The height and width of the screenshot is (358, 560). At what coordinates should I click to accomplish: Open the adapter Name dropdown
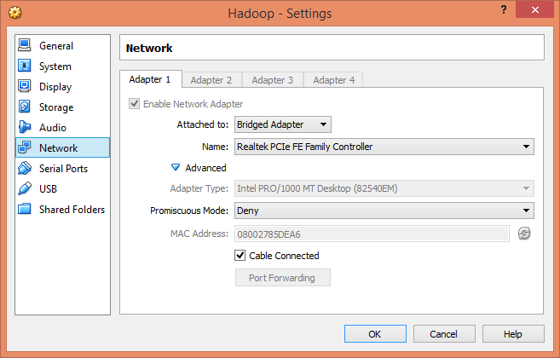[x=384, y=147]
